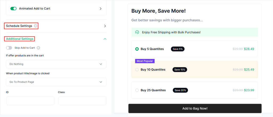Screen dimensions: 273x117
Task: Select the Buy 10 Quantites radio option
Action: [x=137, y=70]
